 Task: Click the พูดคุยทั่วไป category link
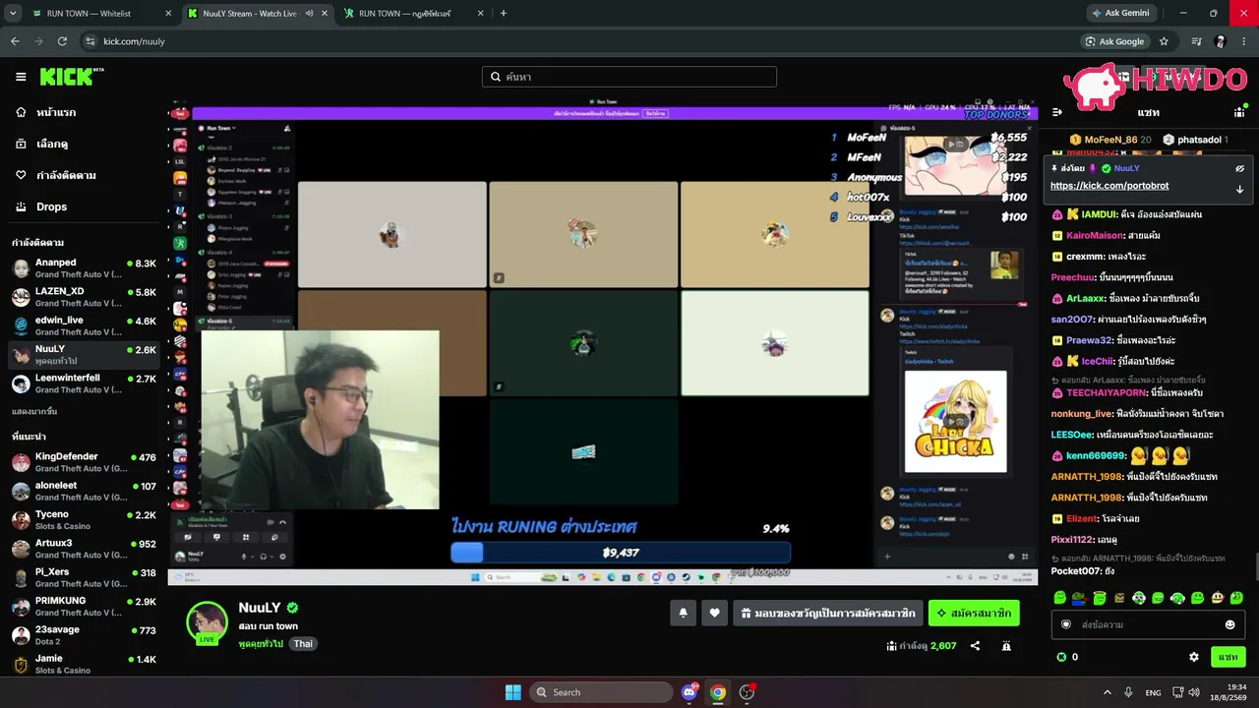(261, 644)
